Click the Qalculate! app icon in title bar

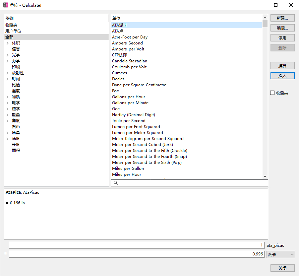pos(6,5)
